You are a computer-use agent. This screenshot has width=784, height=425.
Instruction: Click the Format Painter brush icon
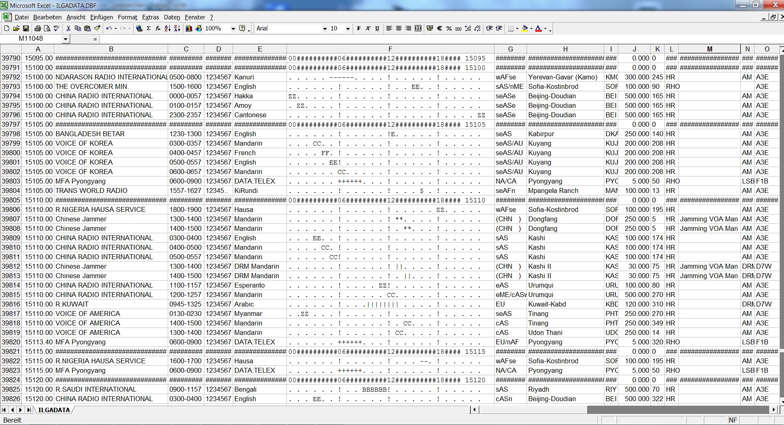point(97,28)
